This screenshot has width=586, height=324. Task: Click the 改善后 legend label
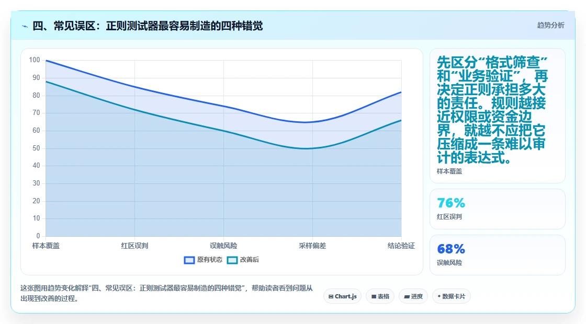coord(249,260)
